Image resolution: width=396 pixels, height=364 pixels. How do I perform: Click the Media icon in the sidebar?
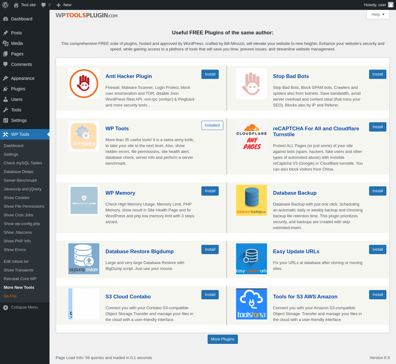click(x=6, y=43)
